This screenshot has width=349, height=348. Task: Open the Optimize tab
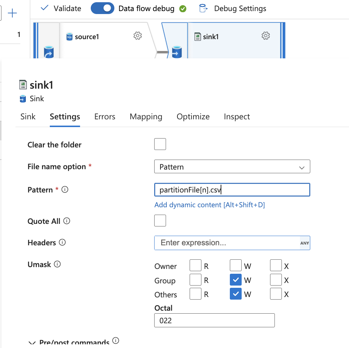click(193, 117)
